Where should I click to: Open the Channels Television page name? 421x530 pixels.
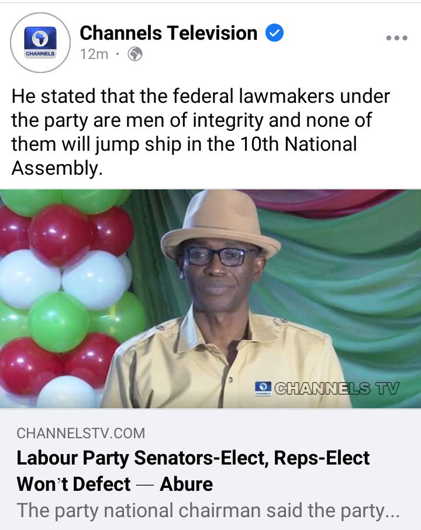(168, 33)
